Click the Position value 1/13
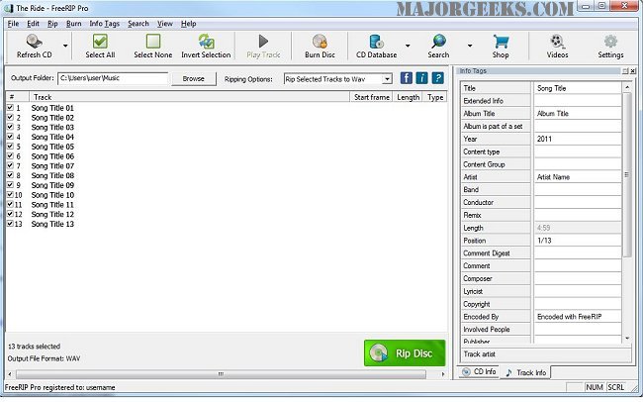This screenshot has width=643, height=402. 578,241
